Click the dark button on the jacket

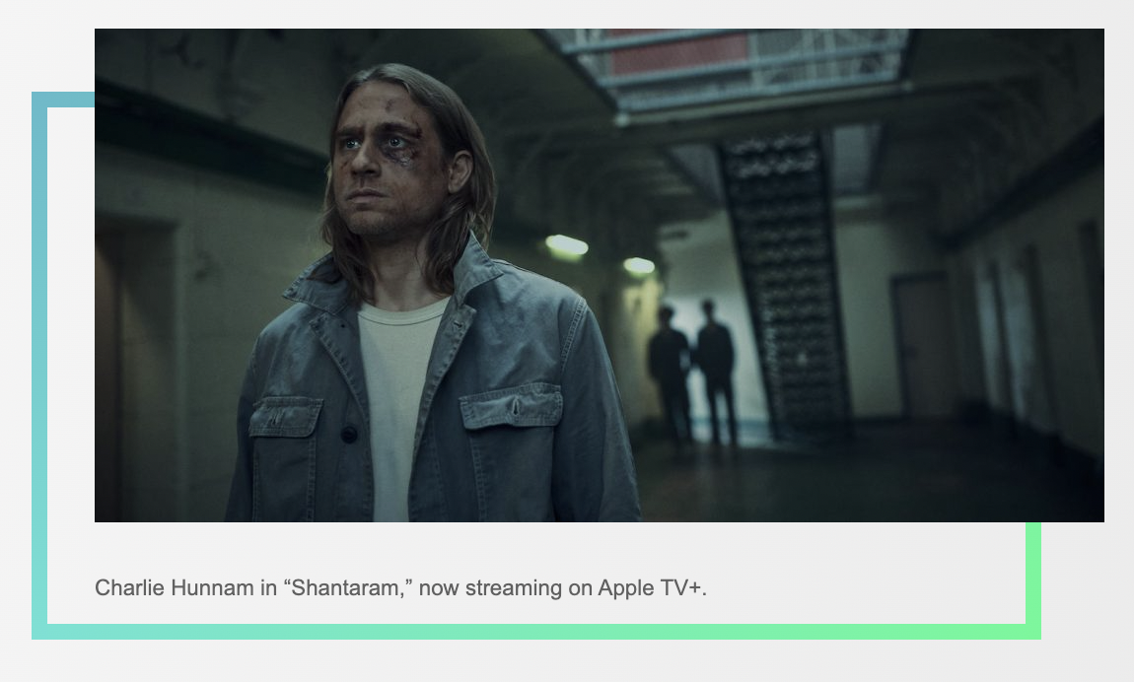click(349, 435)
